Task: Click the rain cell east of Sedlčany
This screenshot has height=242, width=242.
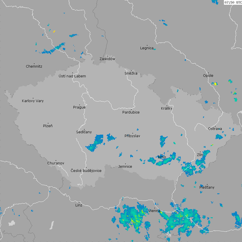Action: click(x=95, y=143)
